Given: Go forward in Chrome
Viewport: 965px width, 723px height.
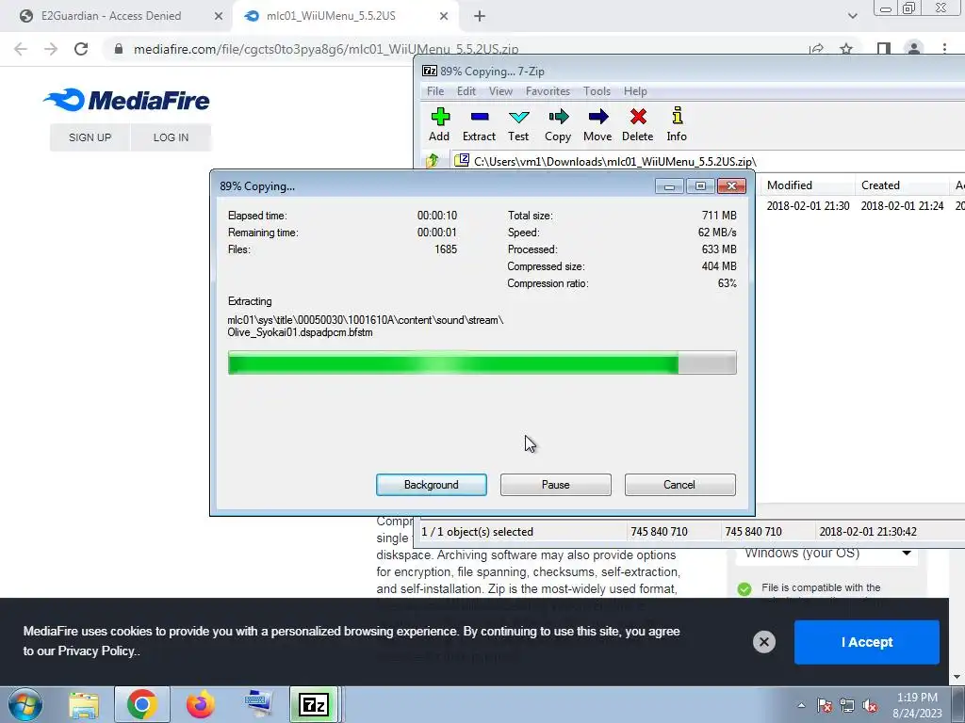Looking at the screenshot, I should point(51,49).
